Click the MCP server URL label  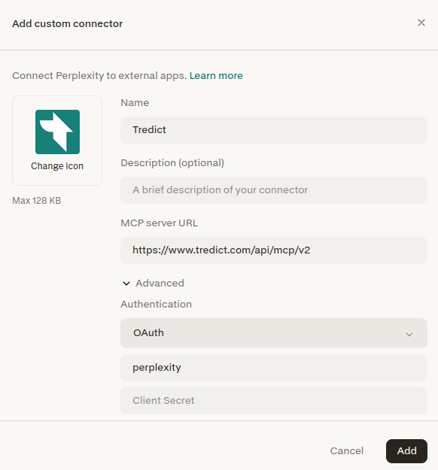(x=159, y=223)
